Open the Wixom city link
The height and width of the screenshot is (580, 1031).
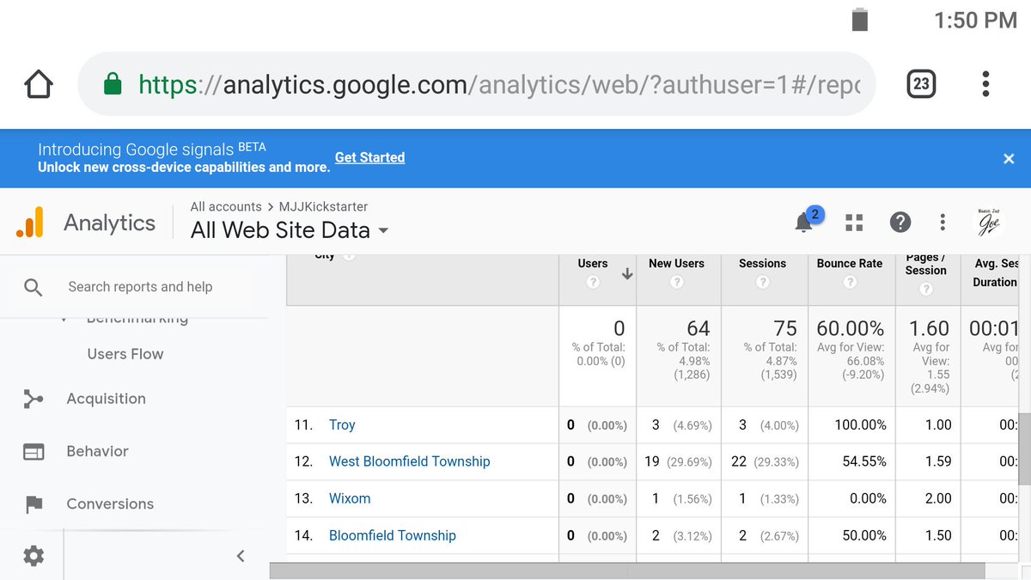click(x=350, y=498)
